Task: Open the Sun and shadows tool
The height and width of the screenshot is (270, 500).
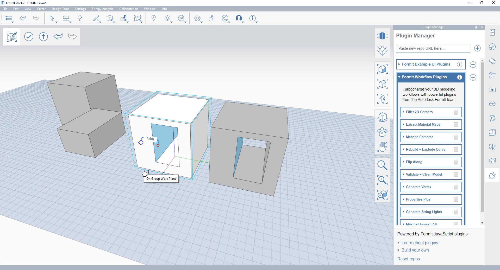Action: click(x=167, y=18)
